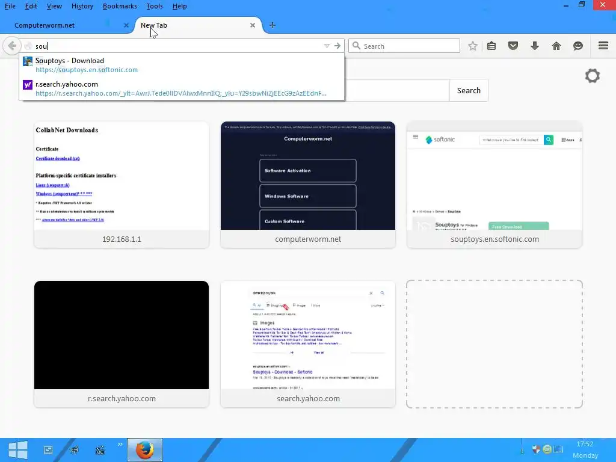The width and height of the screenshot is (616, 462).
Task: Go to the Home page icon
Action: pos(556,46)
